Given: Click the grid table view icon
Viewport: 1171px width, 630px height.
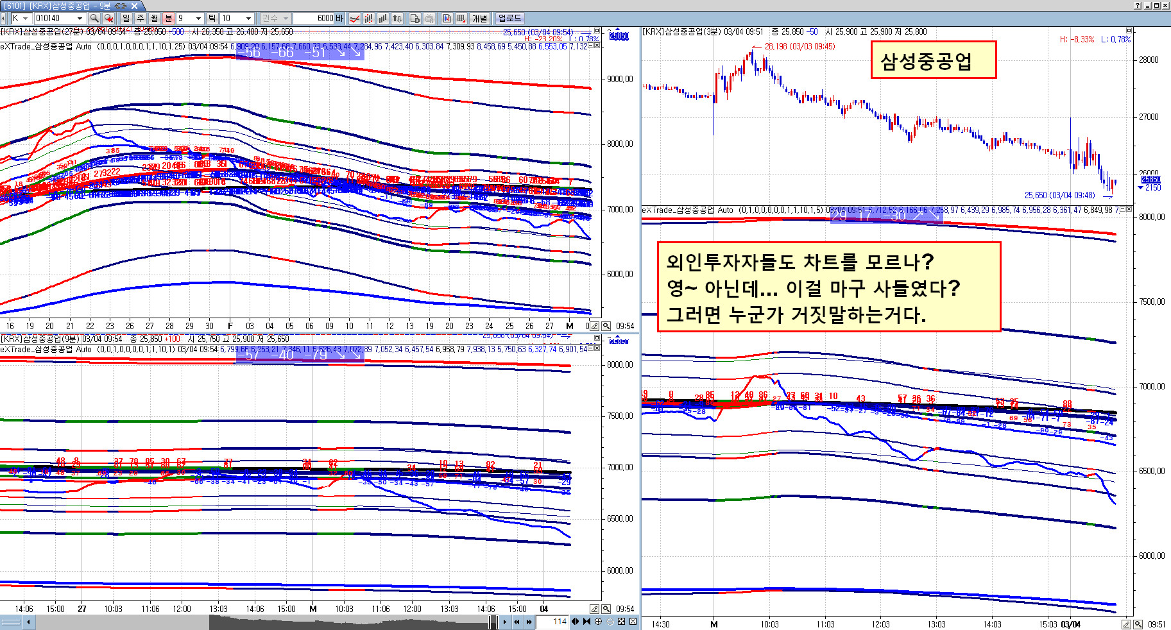Looking at the screenshot, I should 461,19.
